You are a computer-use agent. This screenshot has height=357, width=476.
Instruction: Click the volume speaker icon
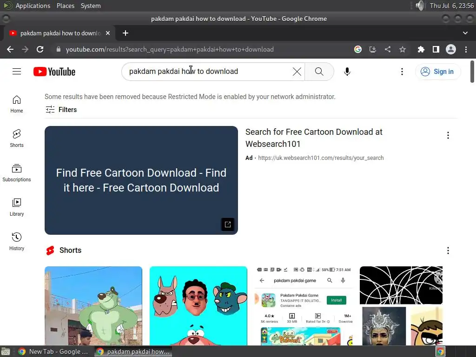[x=420, y=6]
